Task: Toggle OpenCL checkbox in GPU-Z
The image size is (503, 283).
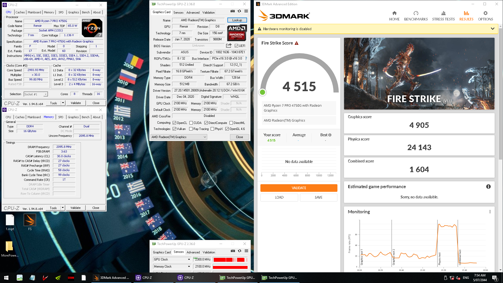Action: [x=174, y=123]
